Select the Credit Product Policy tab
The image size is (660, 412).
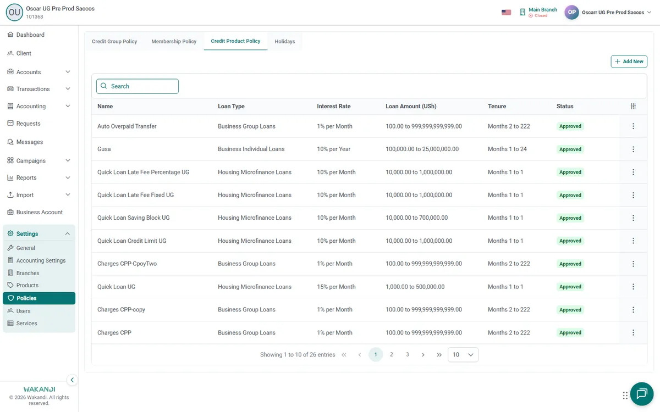[x=235, y=41]
